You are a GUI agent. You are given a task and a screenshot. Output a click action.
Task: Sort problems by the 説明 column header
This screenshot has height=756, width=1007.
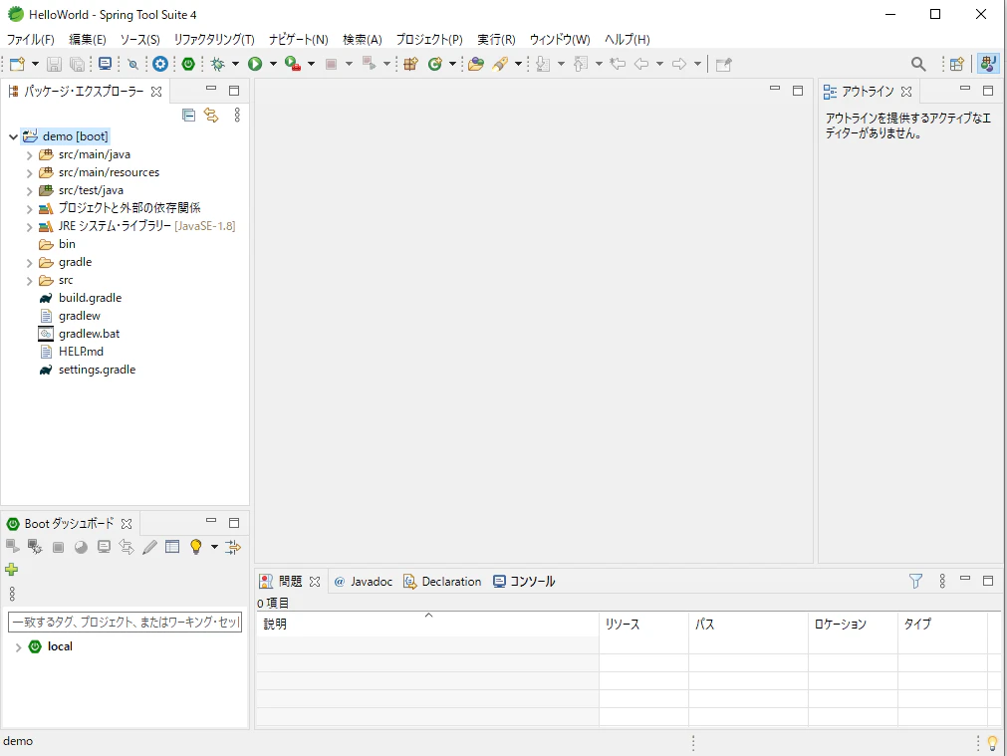pos(427,624)
